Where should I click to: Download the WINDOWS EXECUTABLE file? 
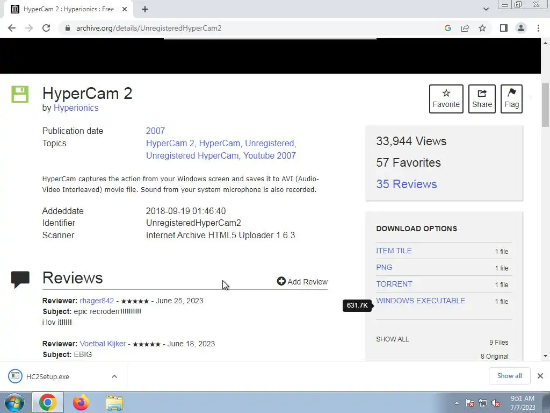tap(420, 301)
